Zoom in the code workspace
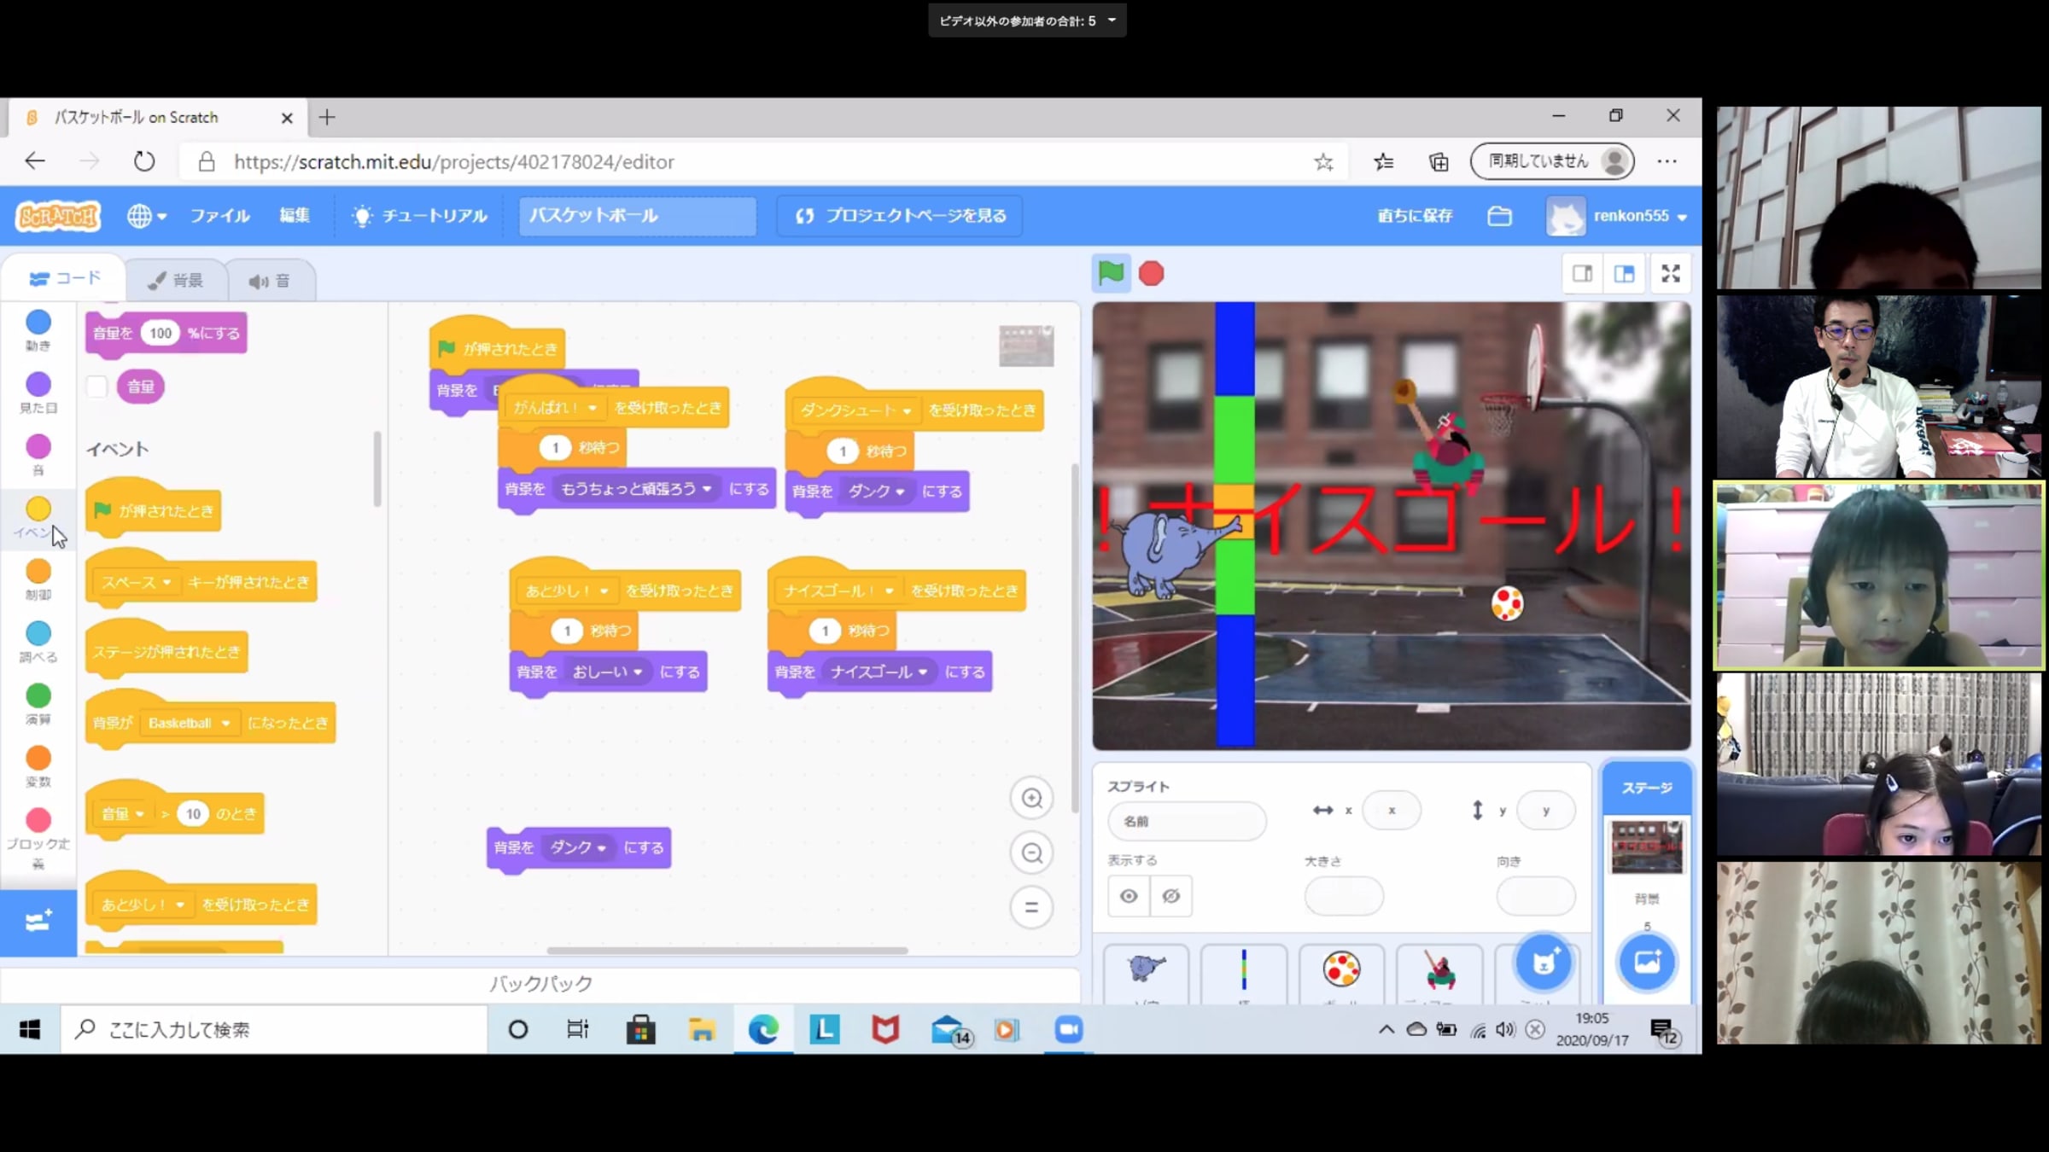This screenshot has width=2049, height=1152. click(1031, 798)
